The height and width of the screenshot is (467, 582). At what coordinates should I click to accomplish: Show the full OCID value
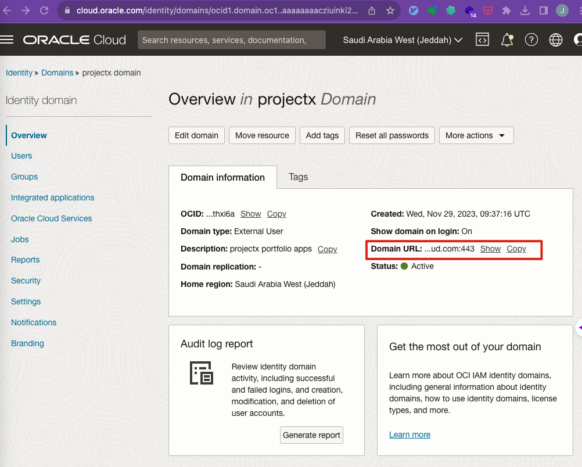[x=251, y=214]
